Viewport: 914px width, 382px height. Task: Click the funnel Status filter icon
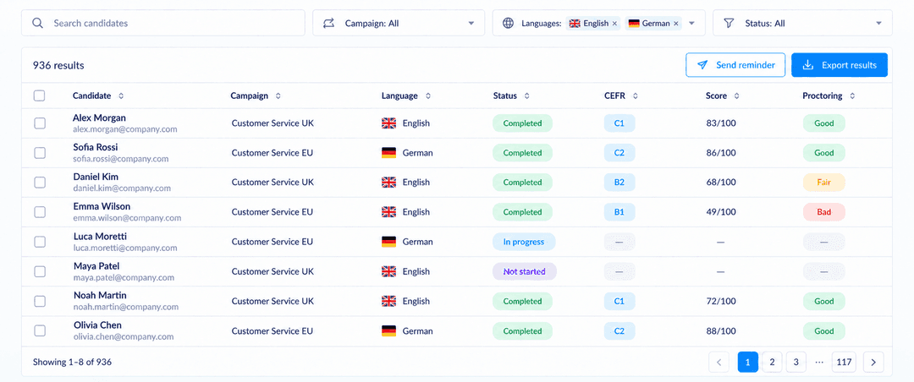point(729,24)
